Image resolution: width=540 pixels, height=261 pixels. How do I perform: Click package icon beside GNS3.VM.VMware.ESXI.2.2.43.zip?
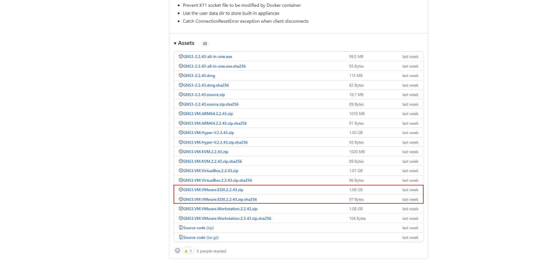(181, 190)
